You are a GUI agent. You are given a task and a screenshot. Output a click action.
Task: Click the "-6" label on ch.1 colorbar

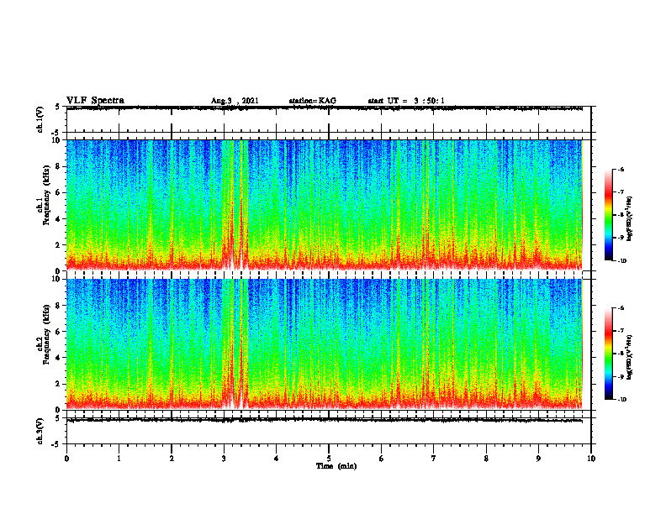coord(621,169)
